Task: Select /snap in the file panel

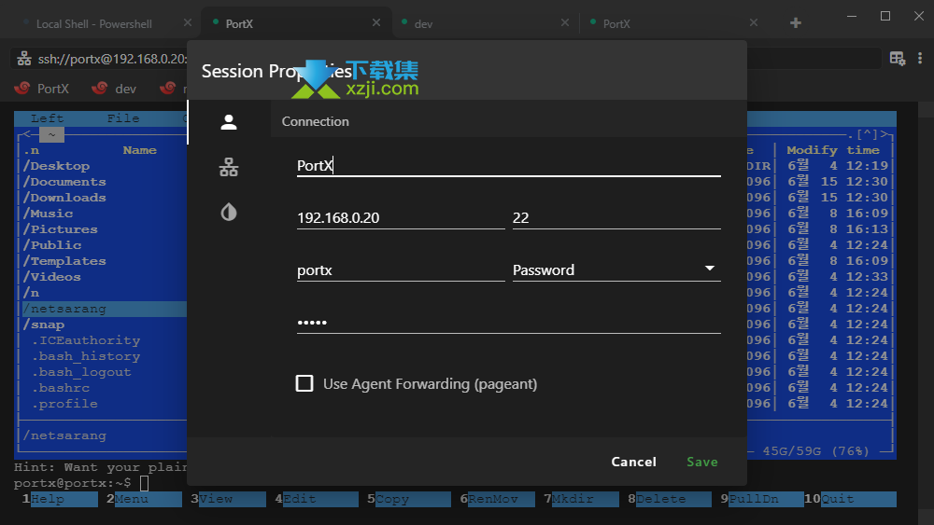Action: pyautogui.click(x=44, y=325)
